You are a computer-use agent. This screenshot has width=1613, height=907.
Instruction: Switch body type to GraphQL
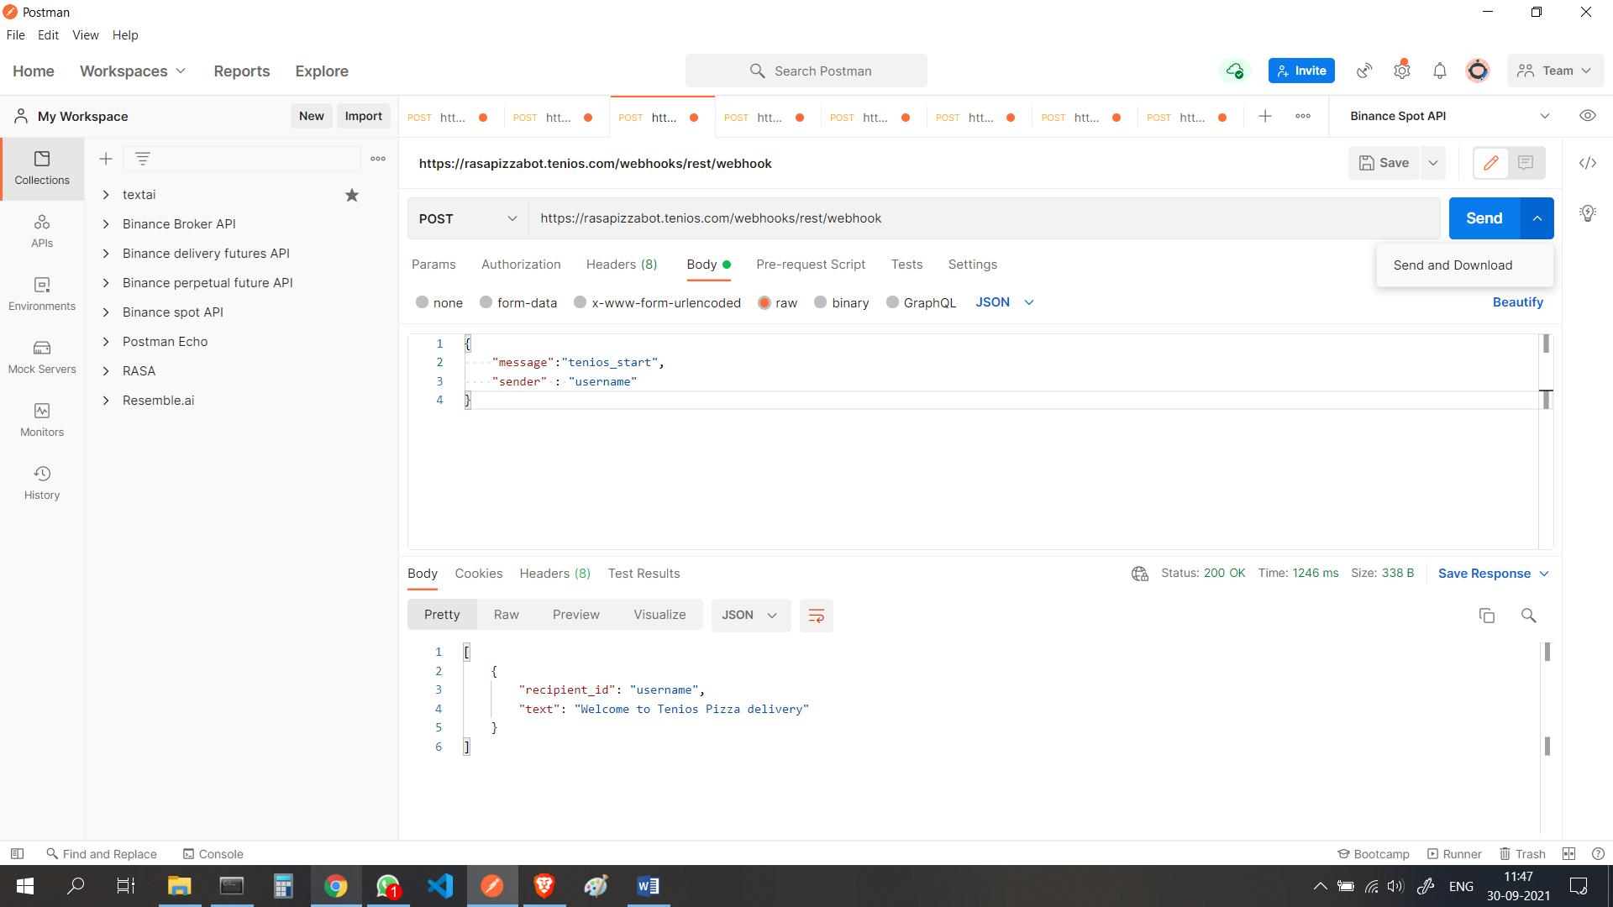pyautogui.click(x=922, y=302)
